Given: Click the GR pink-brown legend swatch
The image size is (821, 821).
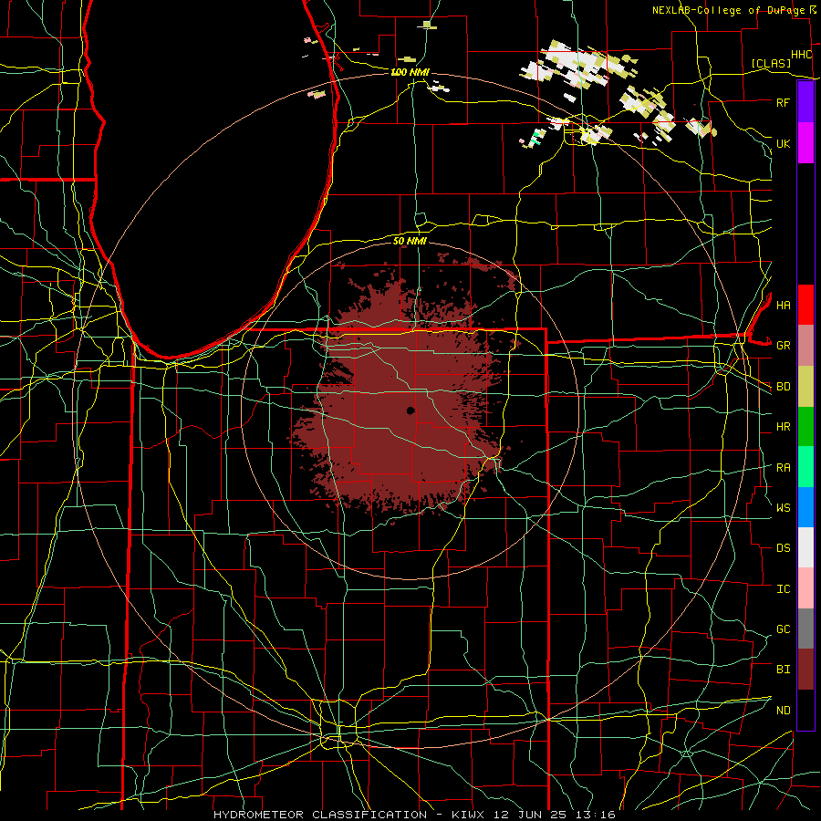Looking at the screenshot, I should tap(805, 346).
